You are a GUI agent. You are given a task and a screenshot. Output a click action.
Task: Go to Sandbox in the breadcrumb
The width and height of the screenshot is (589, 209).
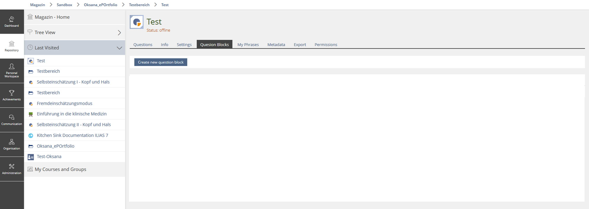point(64,5)
